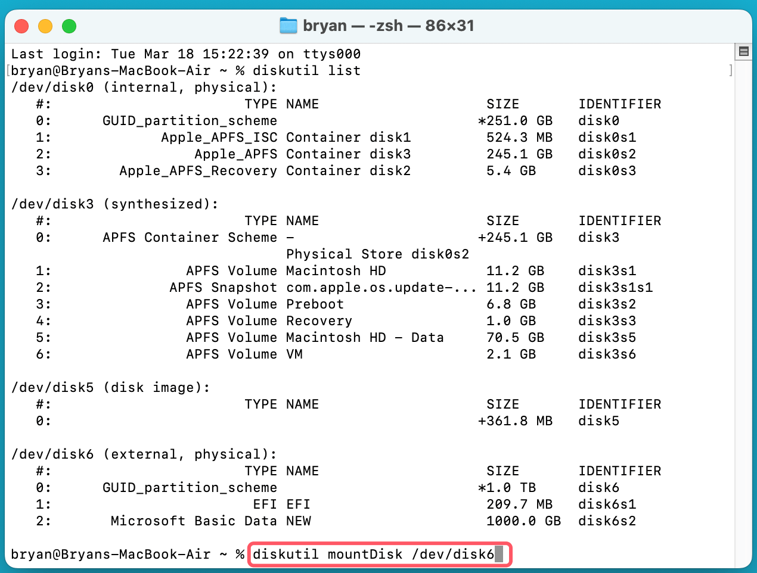Click the block cursor after /dev/disk6

[499, 555]
